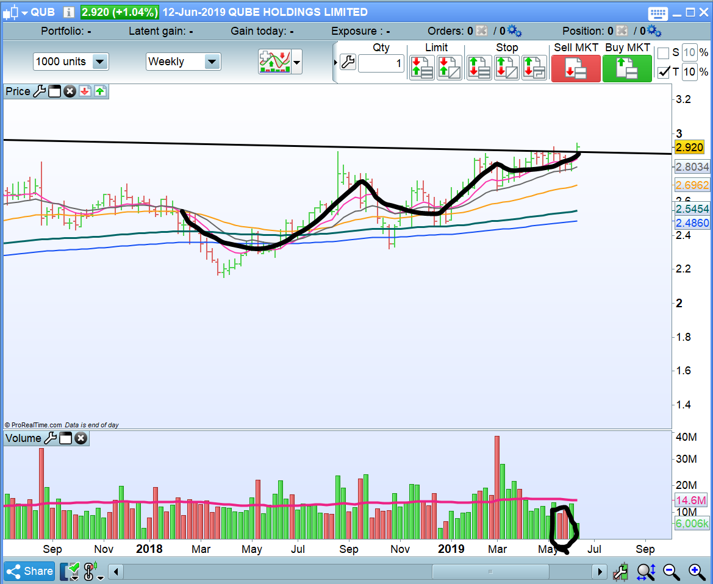Cancel all orders with the Orders X icon
The image size is (713, 584).
pos(482,31)
